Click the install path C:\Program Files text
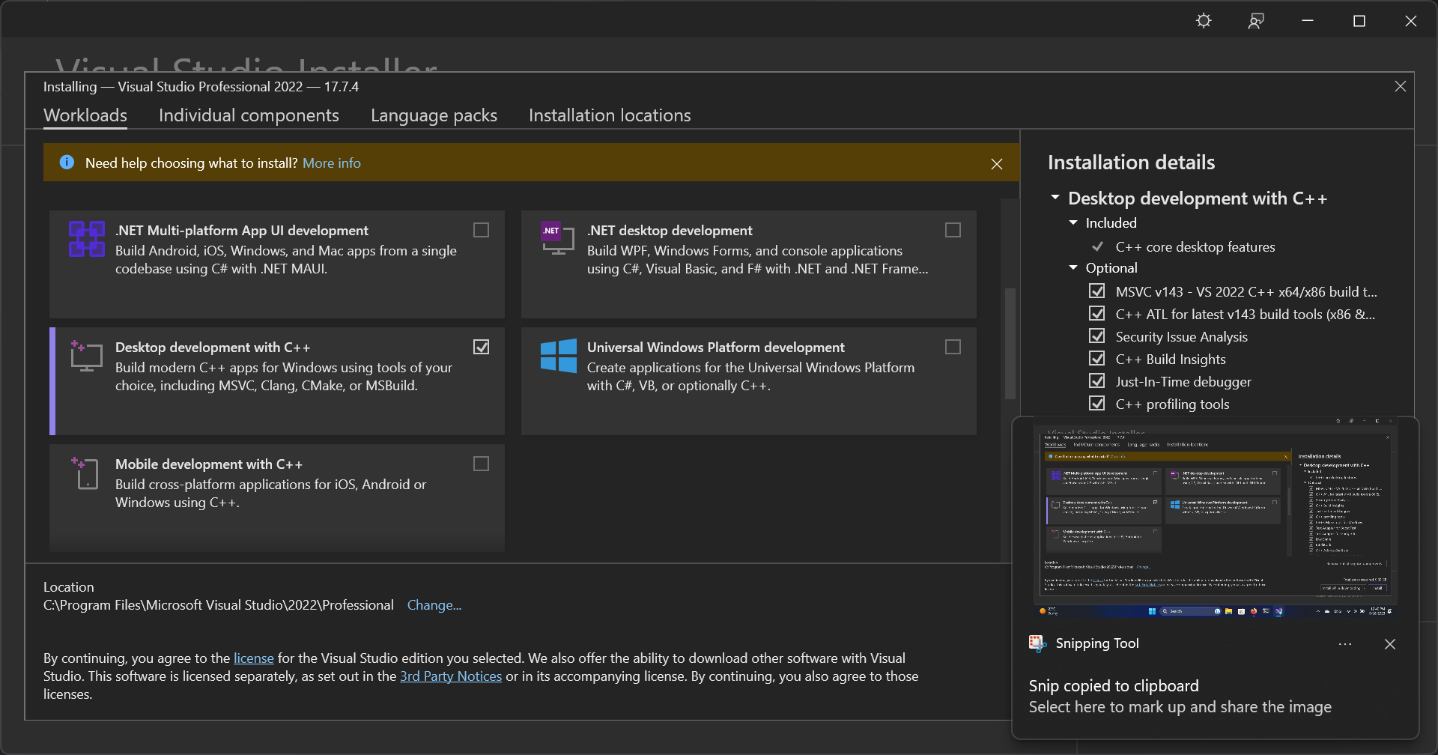This screenshot has height=755, width=1438. point(219,605)
